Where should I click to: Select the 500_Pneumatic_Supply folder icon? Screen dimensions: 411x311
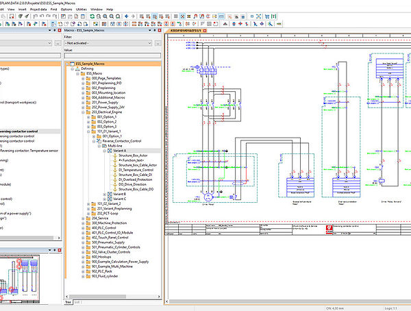point(87,242)
